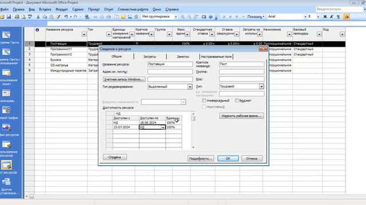
Task: Switch to the Затраты tab
Action: 150,56
